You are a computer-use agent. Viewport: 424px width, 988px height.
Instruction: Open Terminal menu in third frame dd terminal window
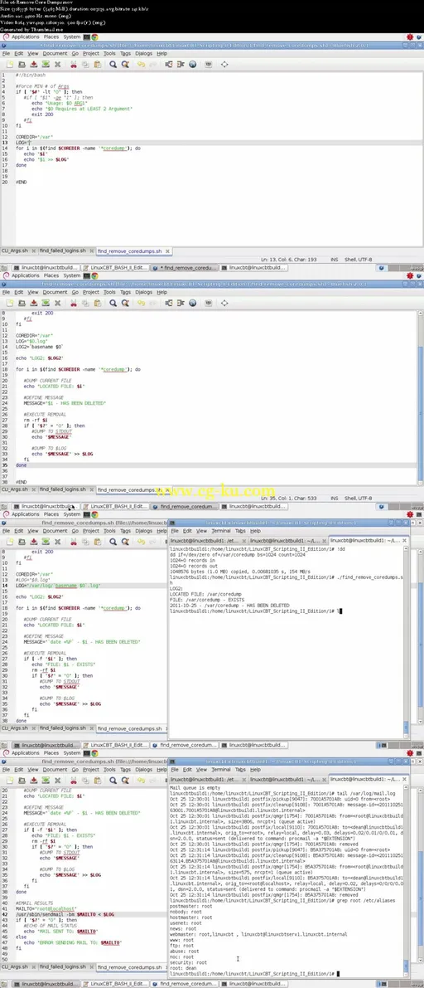(221, 531)
